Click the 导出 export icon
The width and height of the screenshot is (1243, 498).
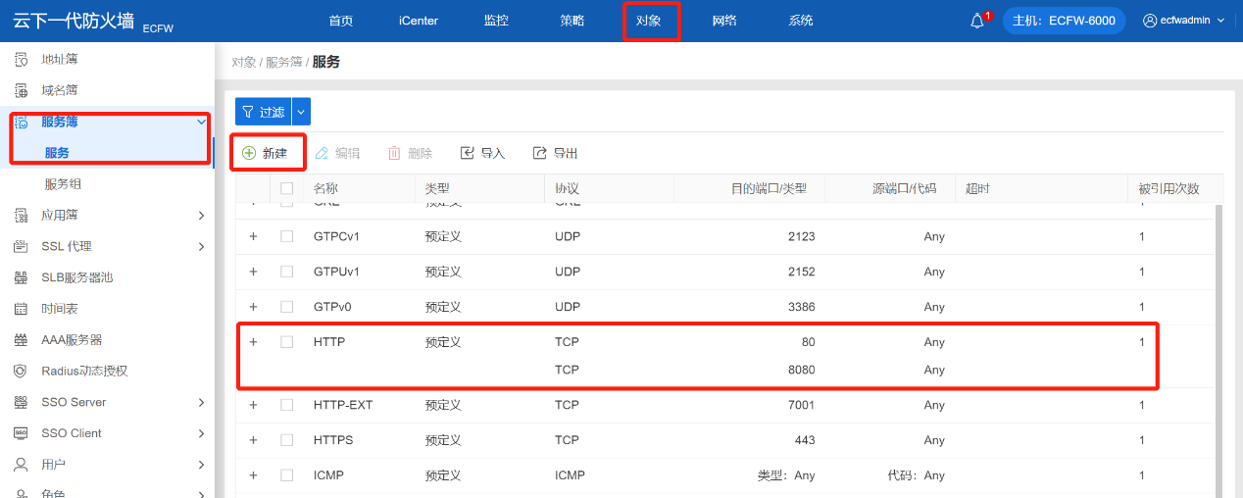pos(539,153)
